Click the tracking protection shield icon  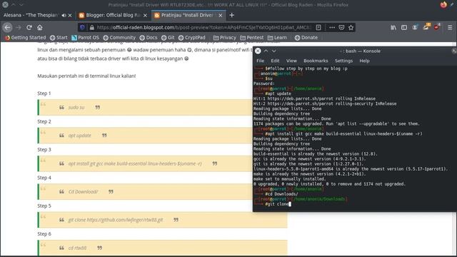click(x=83, y=27)
